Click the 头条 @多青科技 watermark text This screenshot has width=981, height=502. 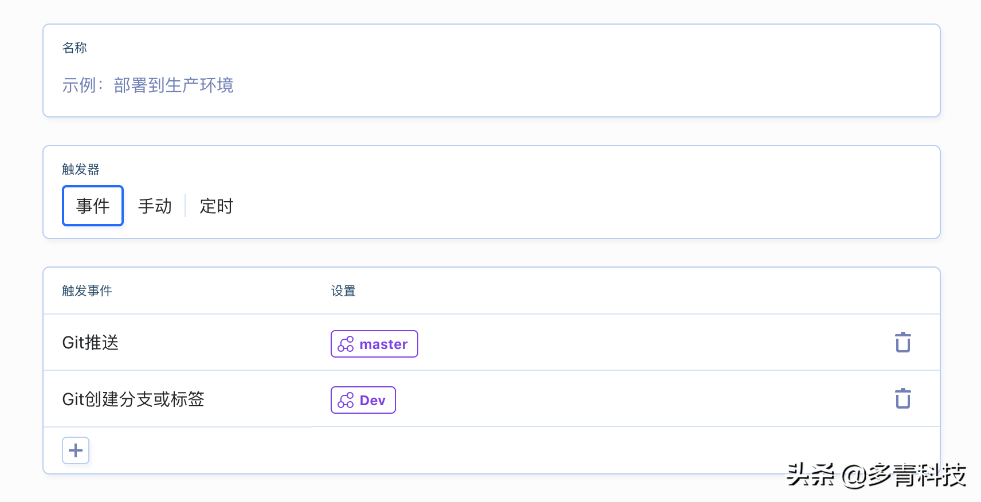coord(876,475)
